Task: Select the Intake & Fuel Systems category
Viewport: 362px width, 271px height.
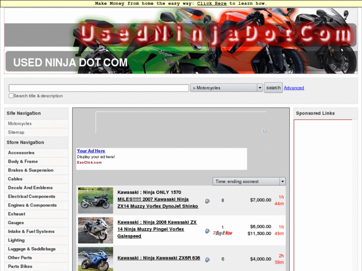Action: tap(31, 232)
